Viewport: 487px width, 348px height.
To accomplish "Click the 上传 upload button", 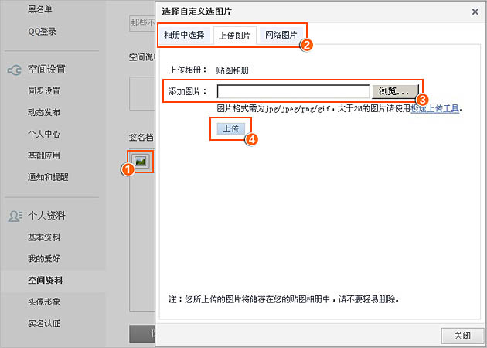I will pyautogui.click(x=230, y=128).
